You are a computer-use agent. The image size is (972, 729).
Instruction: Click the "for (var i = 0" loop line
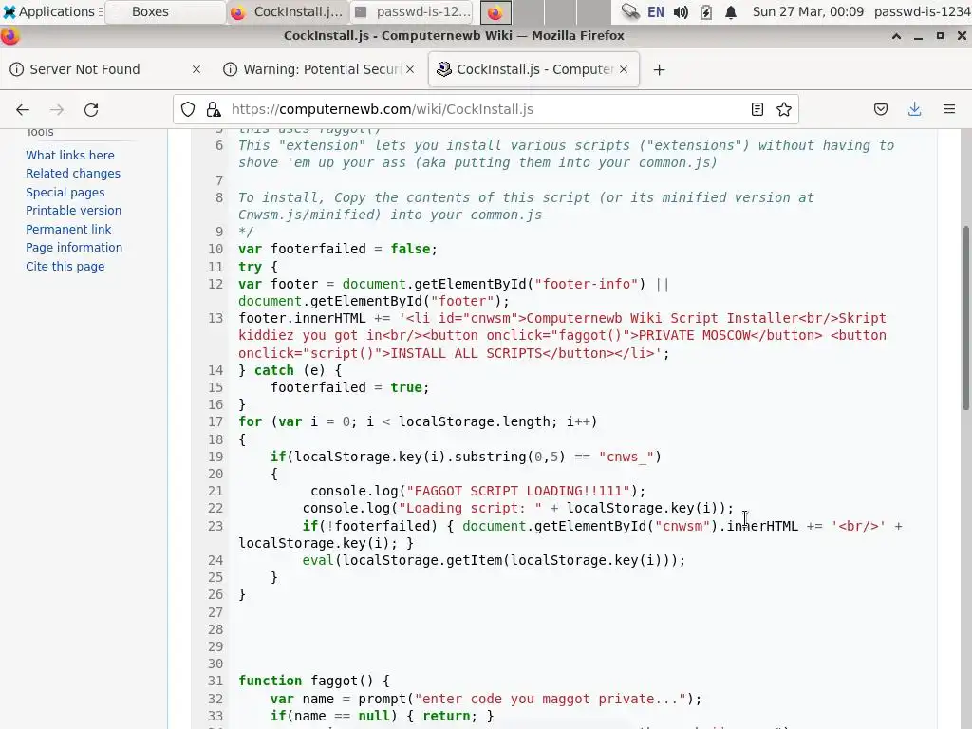point(418,421)
